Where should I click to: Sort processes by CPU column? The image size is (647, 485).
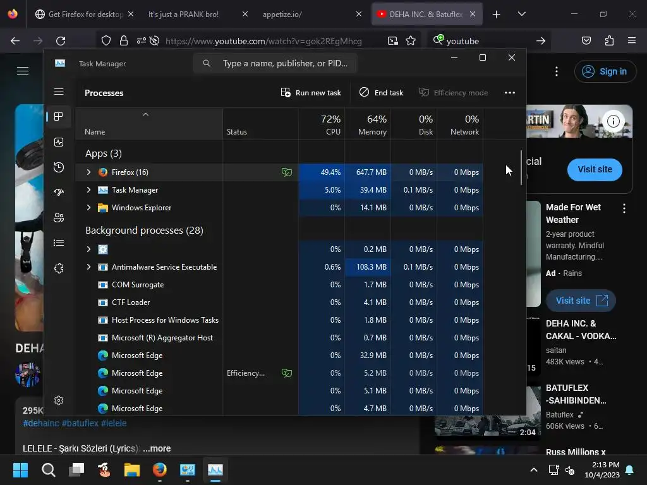click(x=322, y=124)
